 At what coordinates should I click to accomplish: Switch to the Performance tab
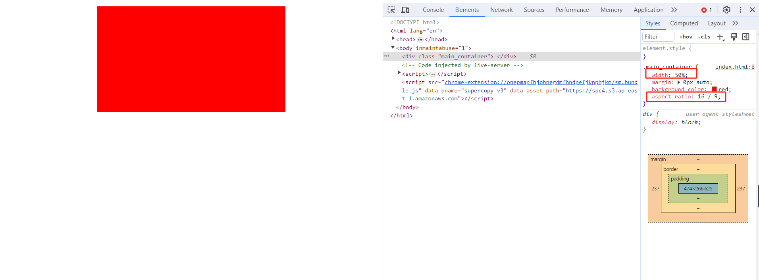(x=572, y=10)
